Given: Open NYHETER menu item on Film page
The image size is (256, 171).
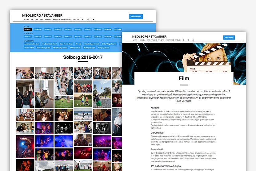Looking at the screenshot, I should tap(161, 40).
